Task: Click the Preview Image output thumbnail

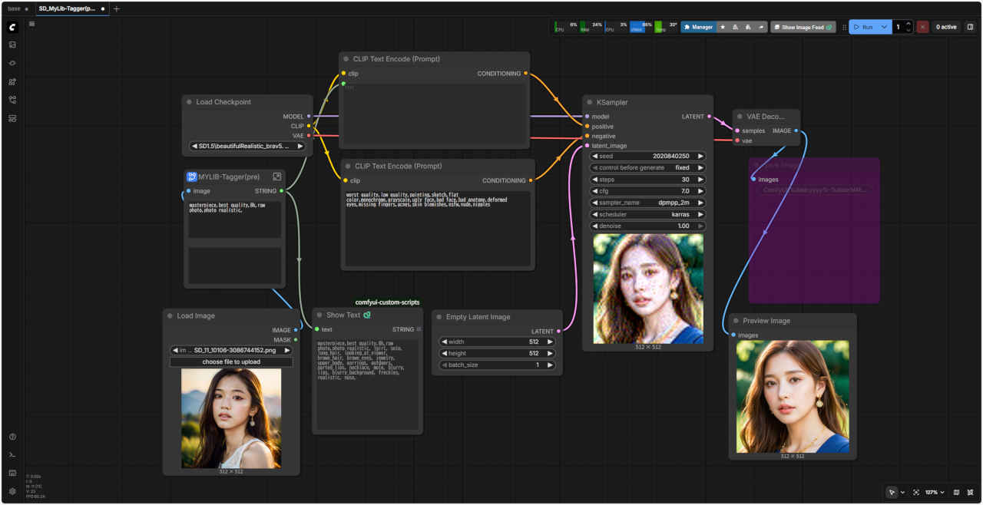Action: (x=793, y=397)
